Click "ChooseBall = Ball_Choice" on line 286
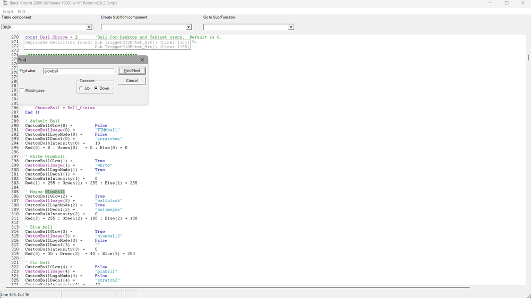This screenshot has height=298, width=531. (x=65, y=108)
